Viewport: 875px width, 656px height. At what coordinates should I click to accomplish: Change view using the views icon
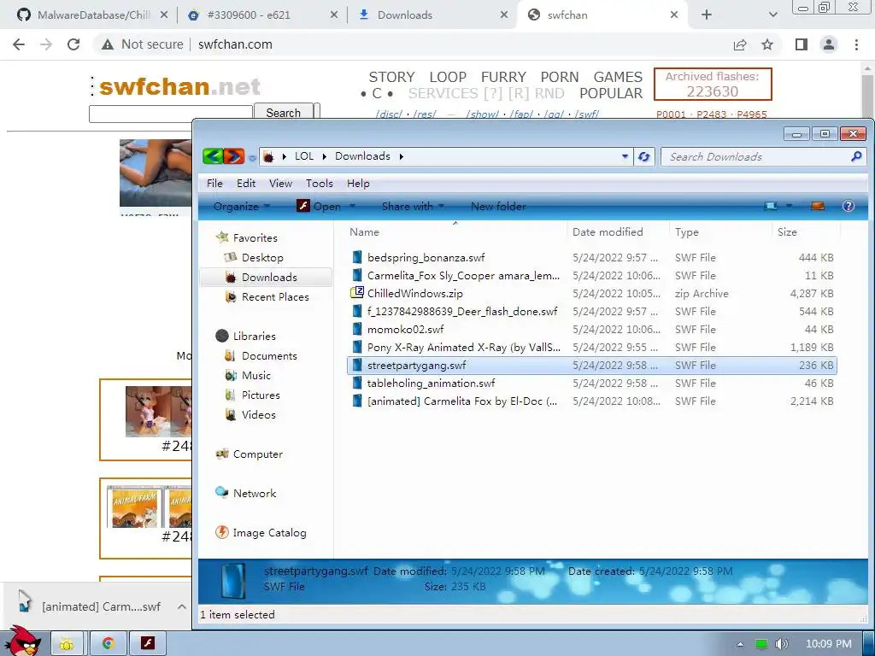click(771, 207)
